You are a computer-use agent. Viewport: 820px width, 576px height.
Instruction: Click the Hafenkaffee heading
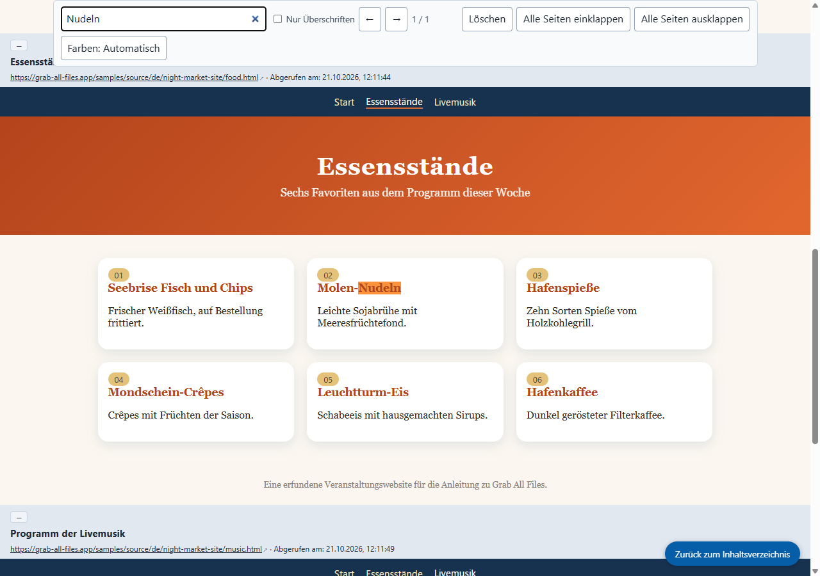562,392
